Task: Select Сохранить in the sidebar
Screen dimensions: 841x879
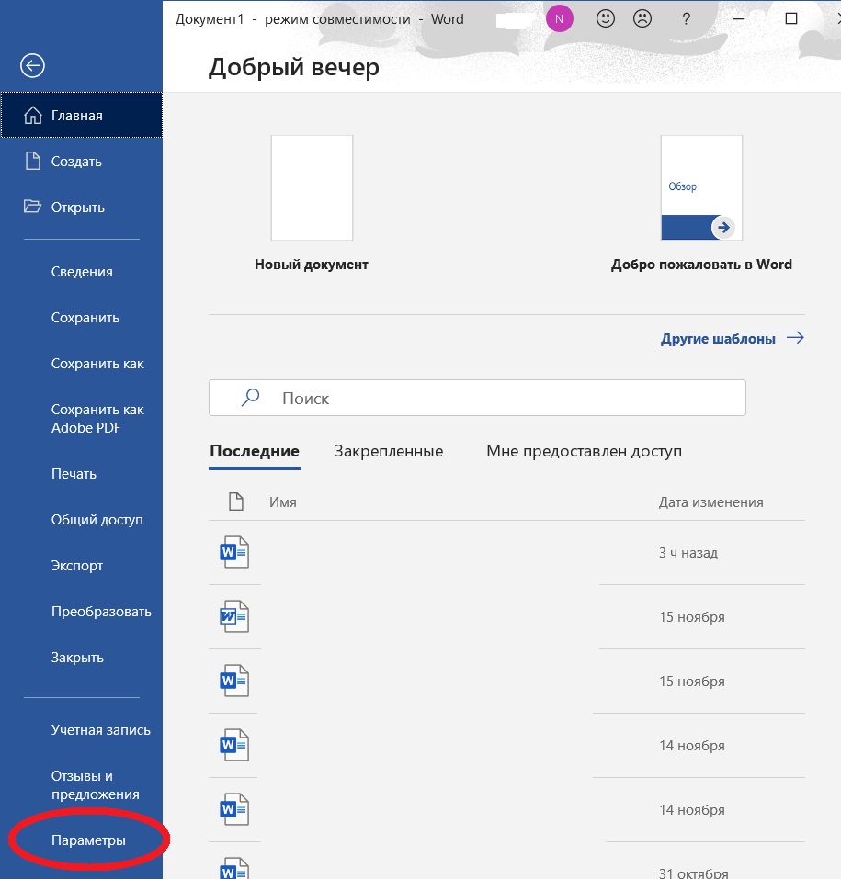Action: pos(85,318)
